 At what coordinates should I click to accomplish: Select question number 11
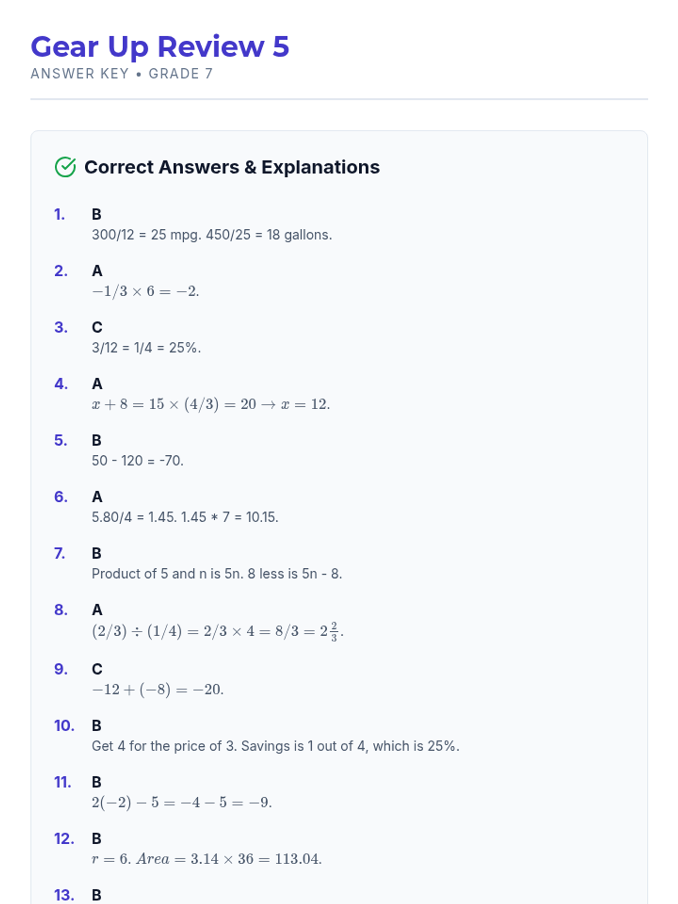(x=62, y=783)
